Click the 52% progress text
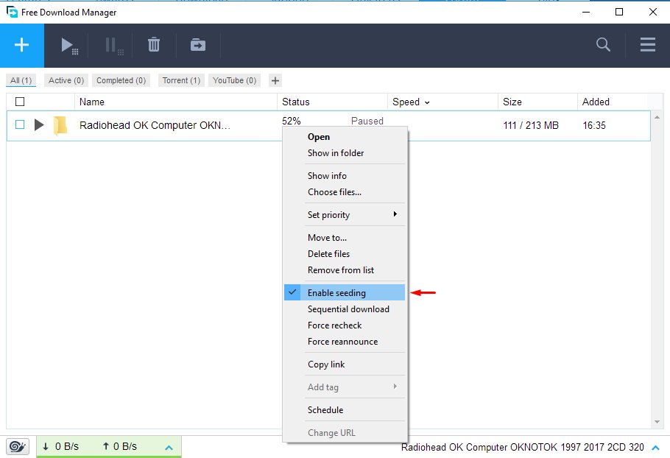Image resolution: width=670 pixels, height=458 pixels. [292, 121]
